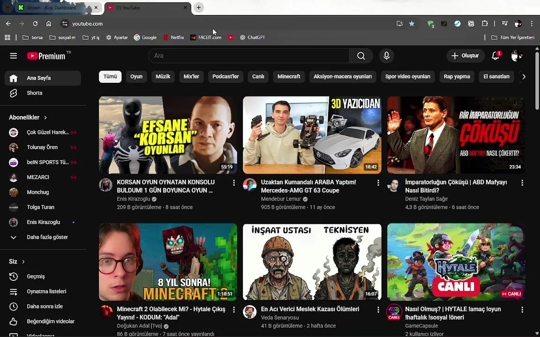Open the borsa bookmarks folder

[x=33, y=37]
